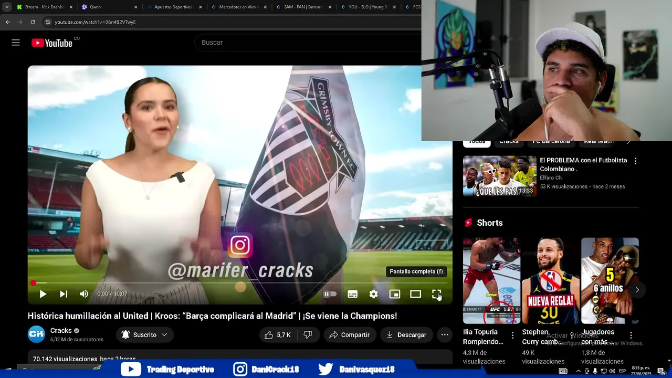Open the tab search dropdown arrow
This screenshot has width=672, height=378.
point(7,7)
